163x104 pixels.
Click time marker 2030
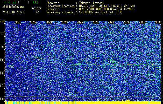click(158, 22)
